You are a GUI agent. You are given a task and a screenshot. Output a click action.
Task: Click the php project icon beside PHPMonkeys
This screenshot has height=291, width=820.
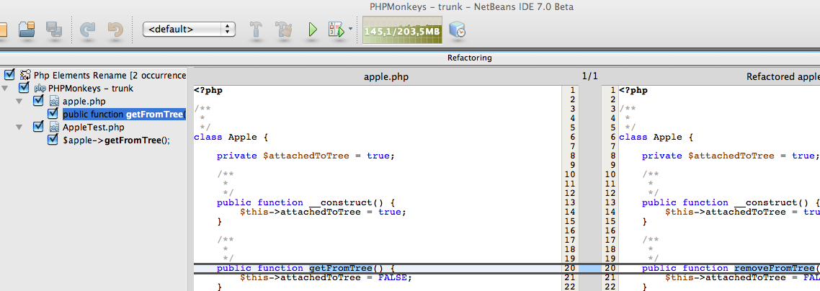(40, 89)
